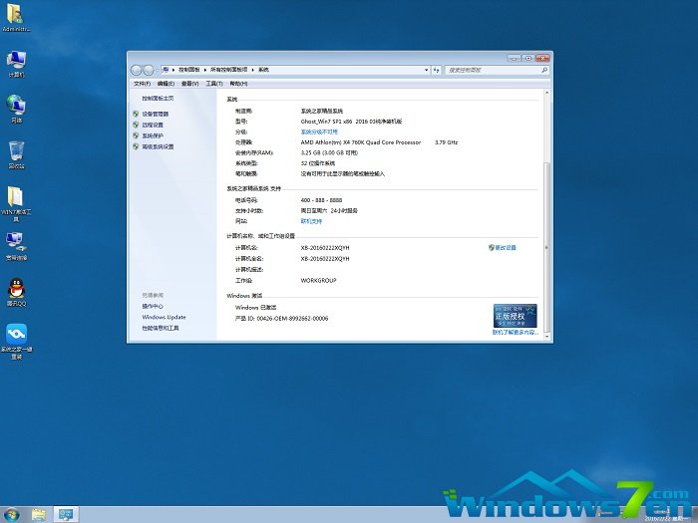Open the 工具(T) menu
This screenshot has height=523, width=698.
point(214,84)
